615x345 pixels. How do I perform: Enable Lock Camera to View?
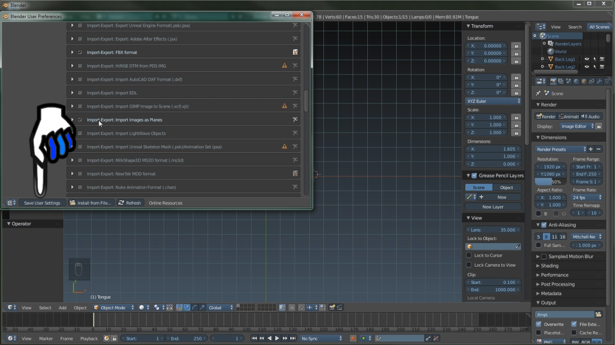tap(469, 265)
